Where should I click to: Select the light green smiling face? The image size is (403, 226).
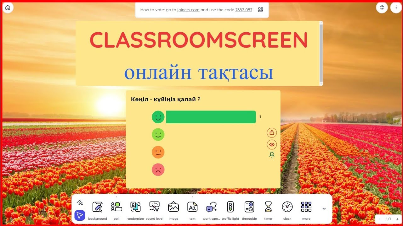(x=158, y=135)
